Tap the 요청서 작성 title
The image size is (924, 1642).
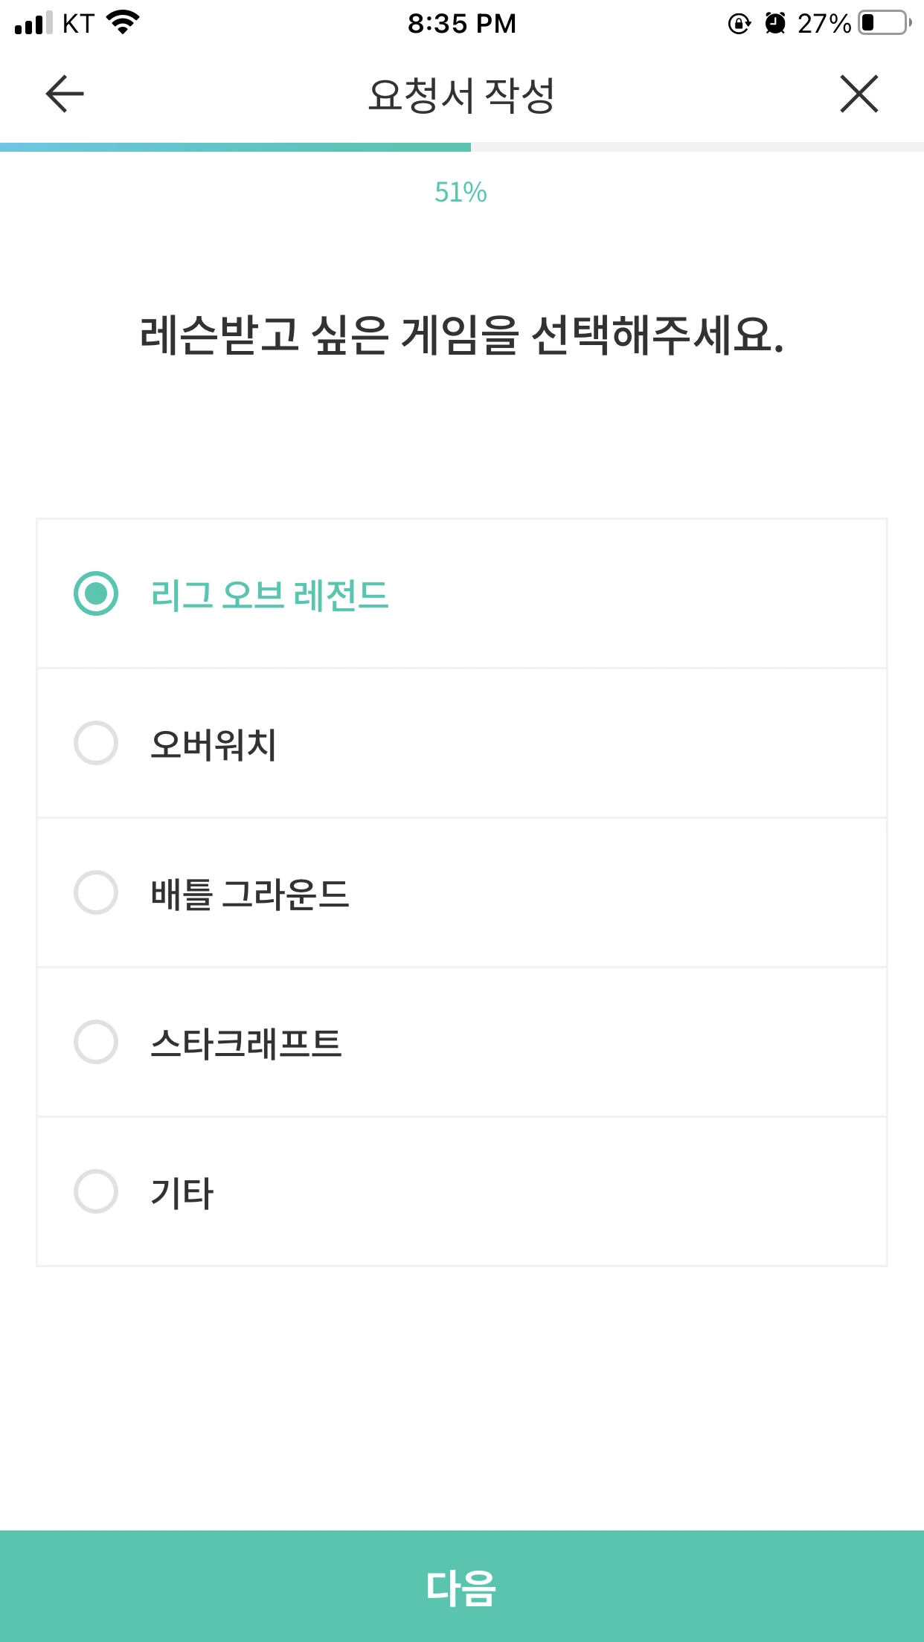pyautogui.click(x=461, y=94)
